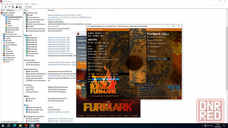The height and width of the screenshot is (128, 228).
Task: Click the up-level arrow toolbar icon
Action: (x=9, y=7)
